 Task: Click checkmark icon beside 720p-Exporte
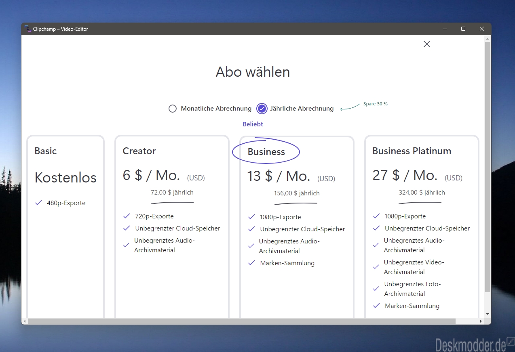pos(127,216)
